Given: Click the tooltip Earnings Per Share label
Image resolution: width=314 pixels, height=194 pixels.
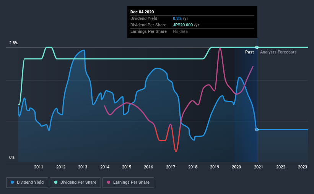Looking at the screenshot, I should tap(148, 31).
